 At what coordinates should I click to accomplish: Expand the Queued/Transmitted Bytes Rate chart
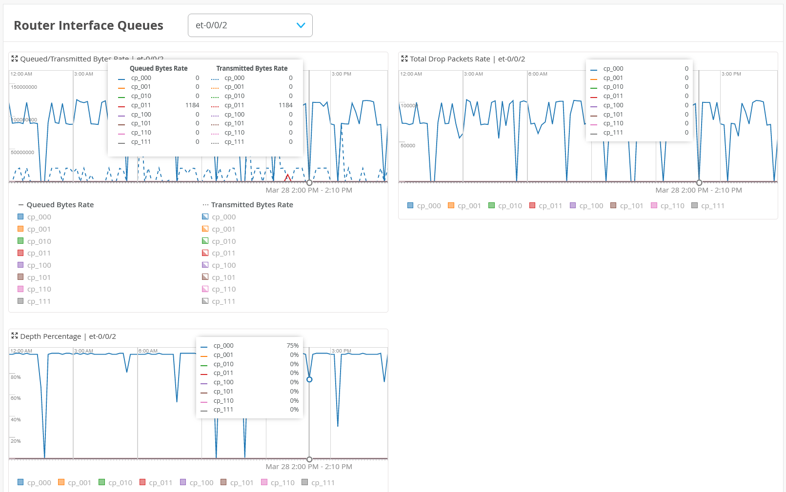[x=15, y=59]
